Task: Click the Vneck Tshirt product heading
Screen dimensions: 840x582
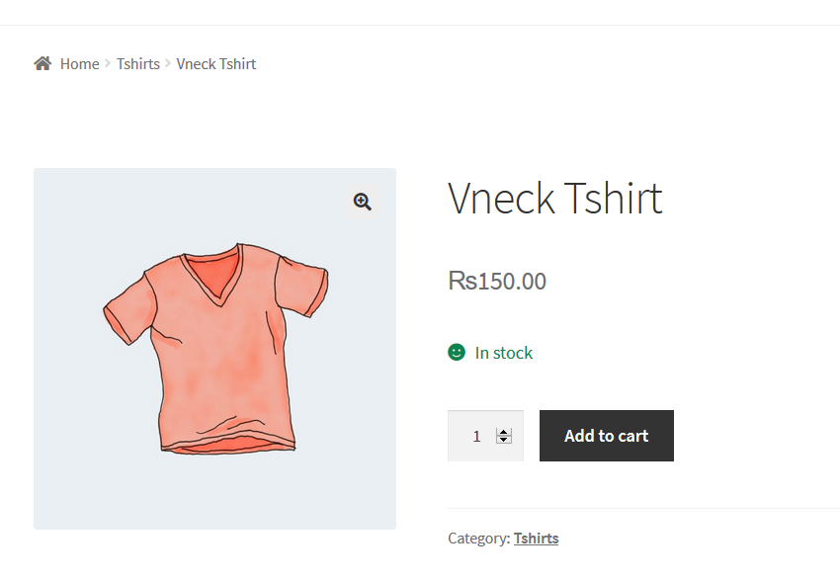Action: pos(555,198)
